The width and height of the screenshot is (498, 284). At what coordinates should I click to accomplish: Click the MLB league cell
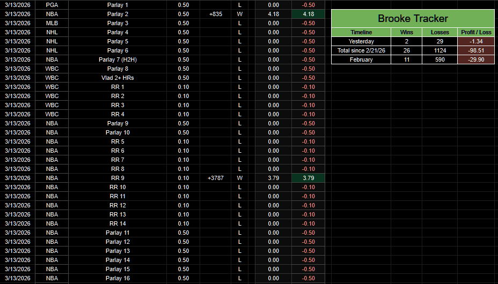[52, 23]
